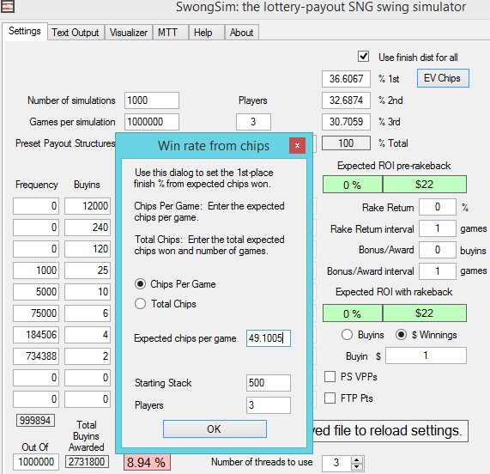490x474 pixels.
Task: Click the Frequency field showing 1000
Action: tap(36, 270)
